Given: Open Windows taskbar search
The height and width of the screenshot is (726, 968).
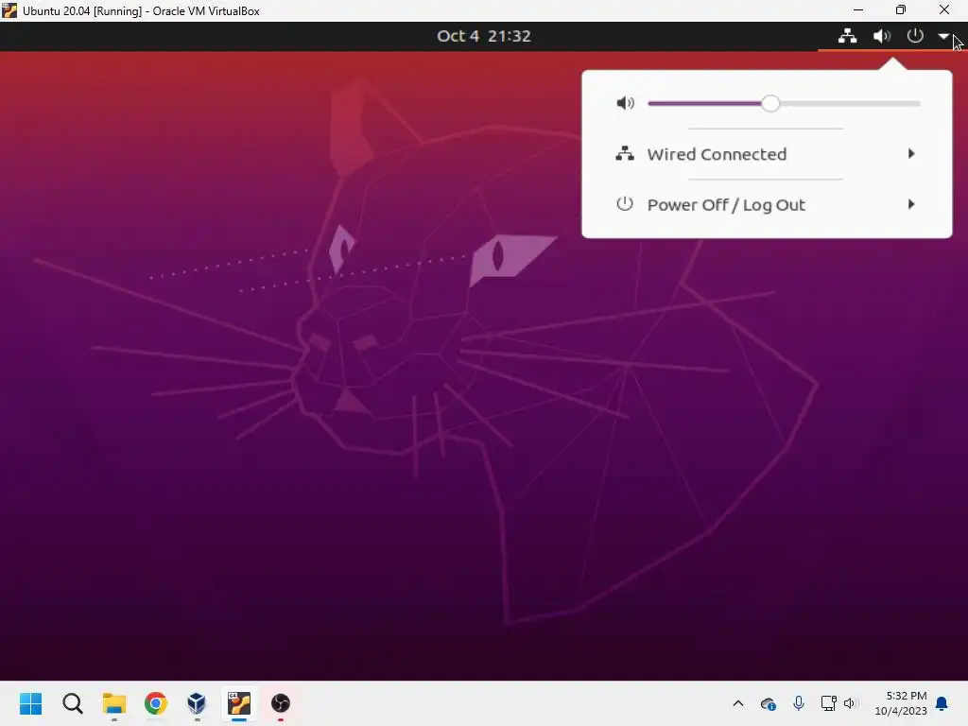Looking at the screenshot, I should (72, 703).
